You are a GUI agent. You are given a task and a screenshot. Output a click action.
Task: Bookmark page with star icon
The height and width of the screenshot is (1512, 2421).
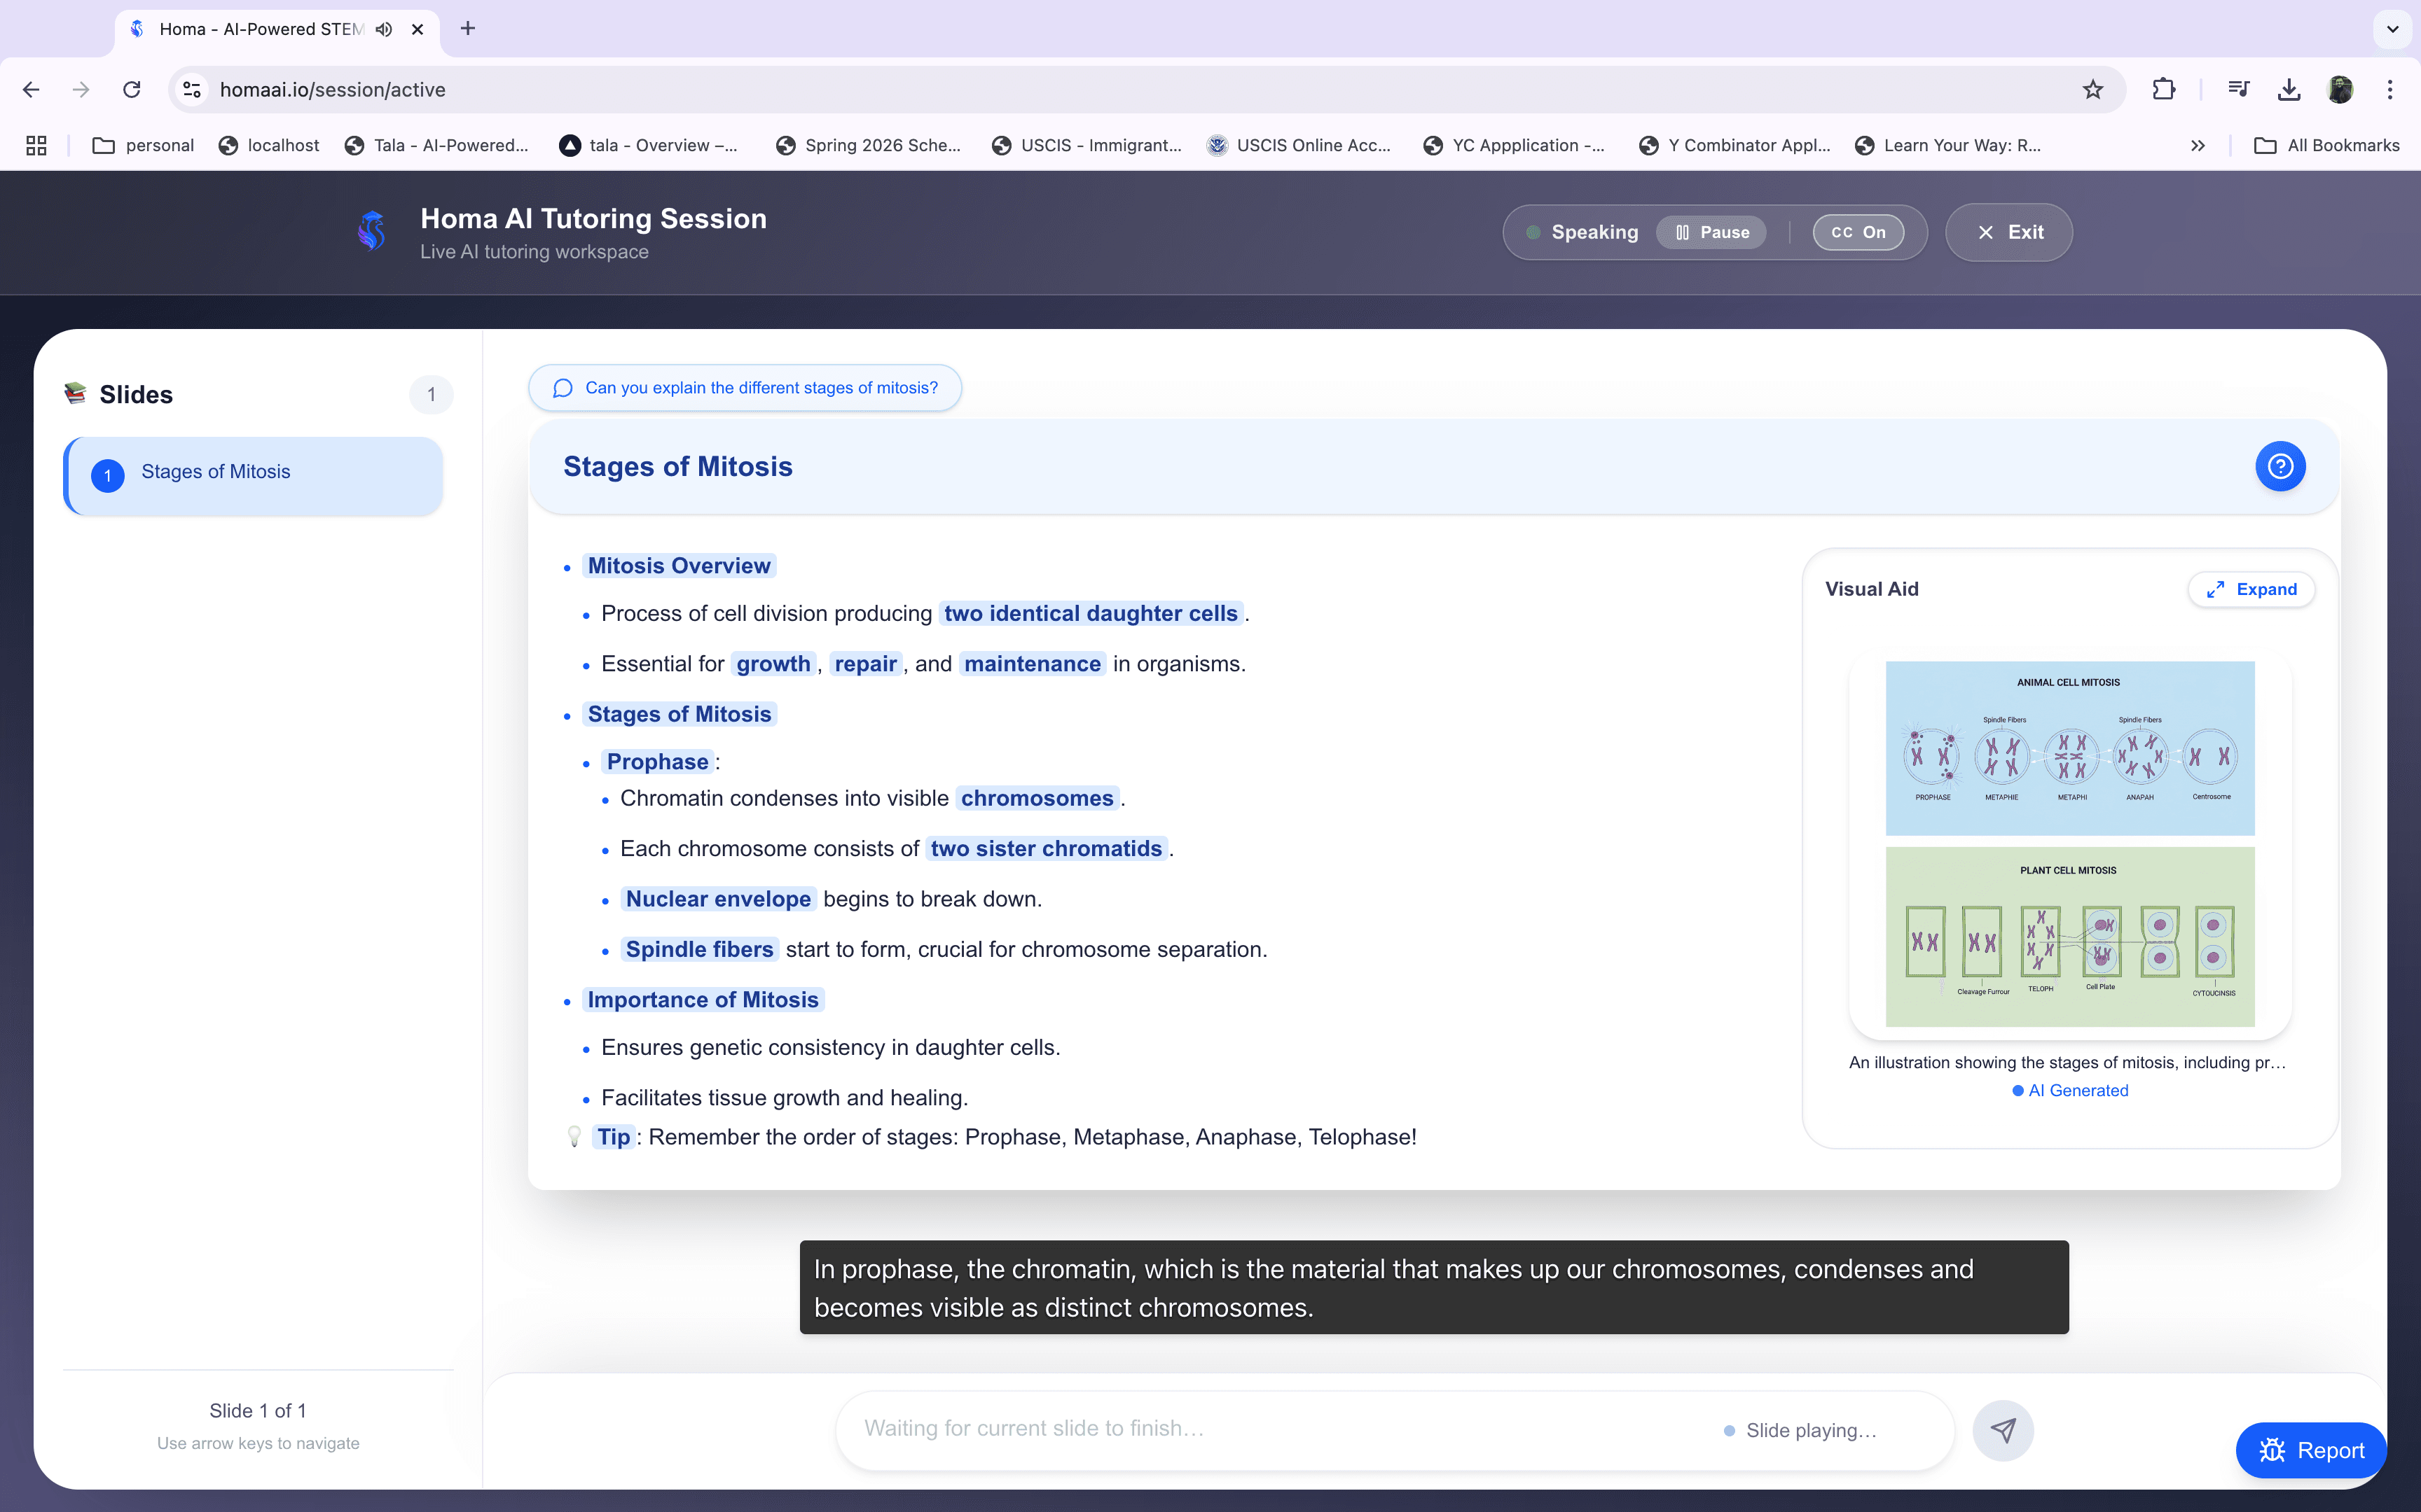(2092, 90)
